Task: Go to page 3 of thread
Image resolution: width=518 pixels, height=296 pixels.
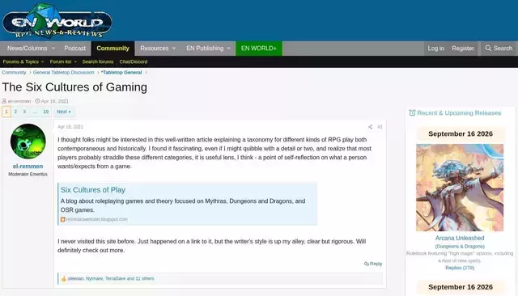Action: tap(24, 112)
